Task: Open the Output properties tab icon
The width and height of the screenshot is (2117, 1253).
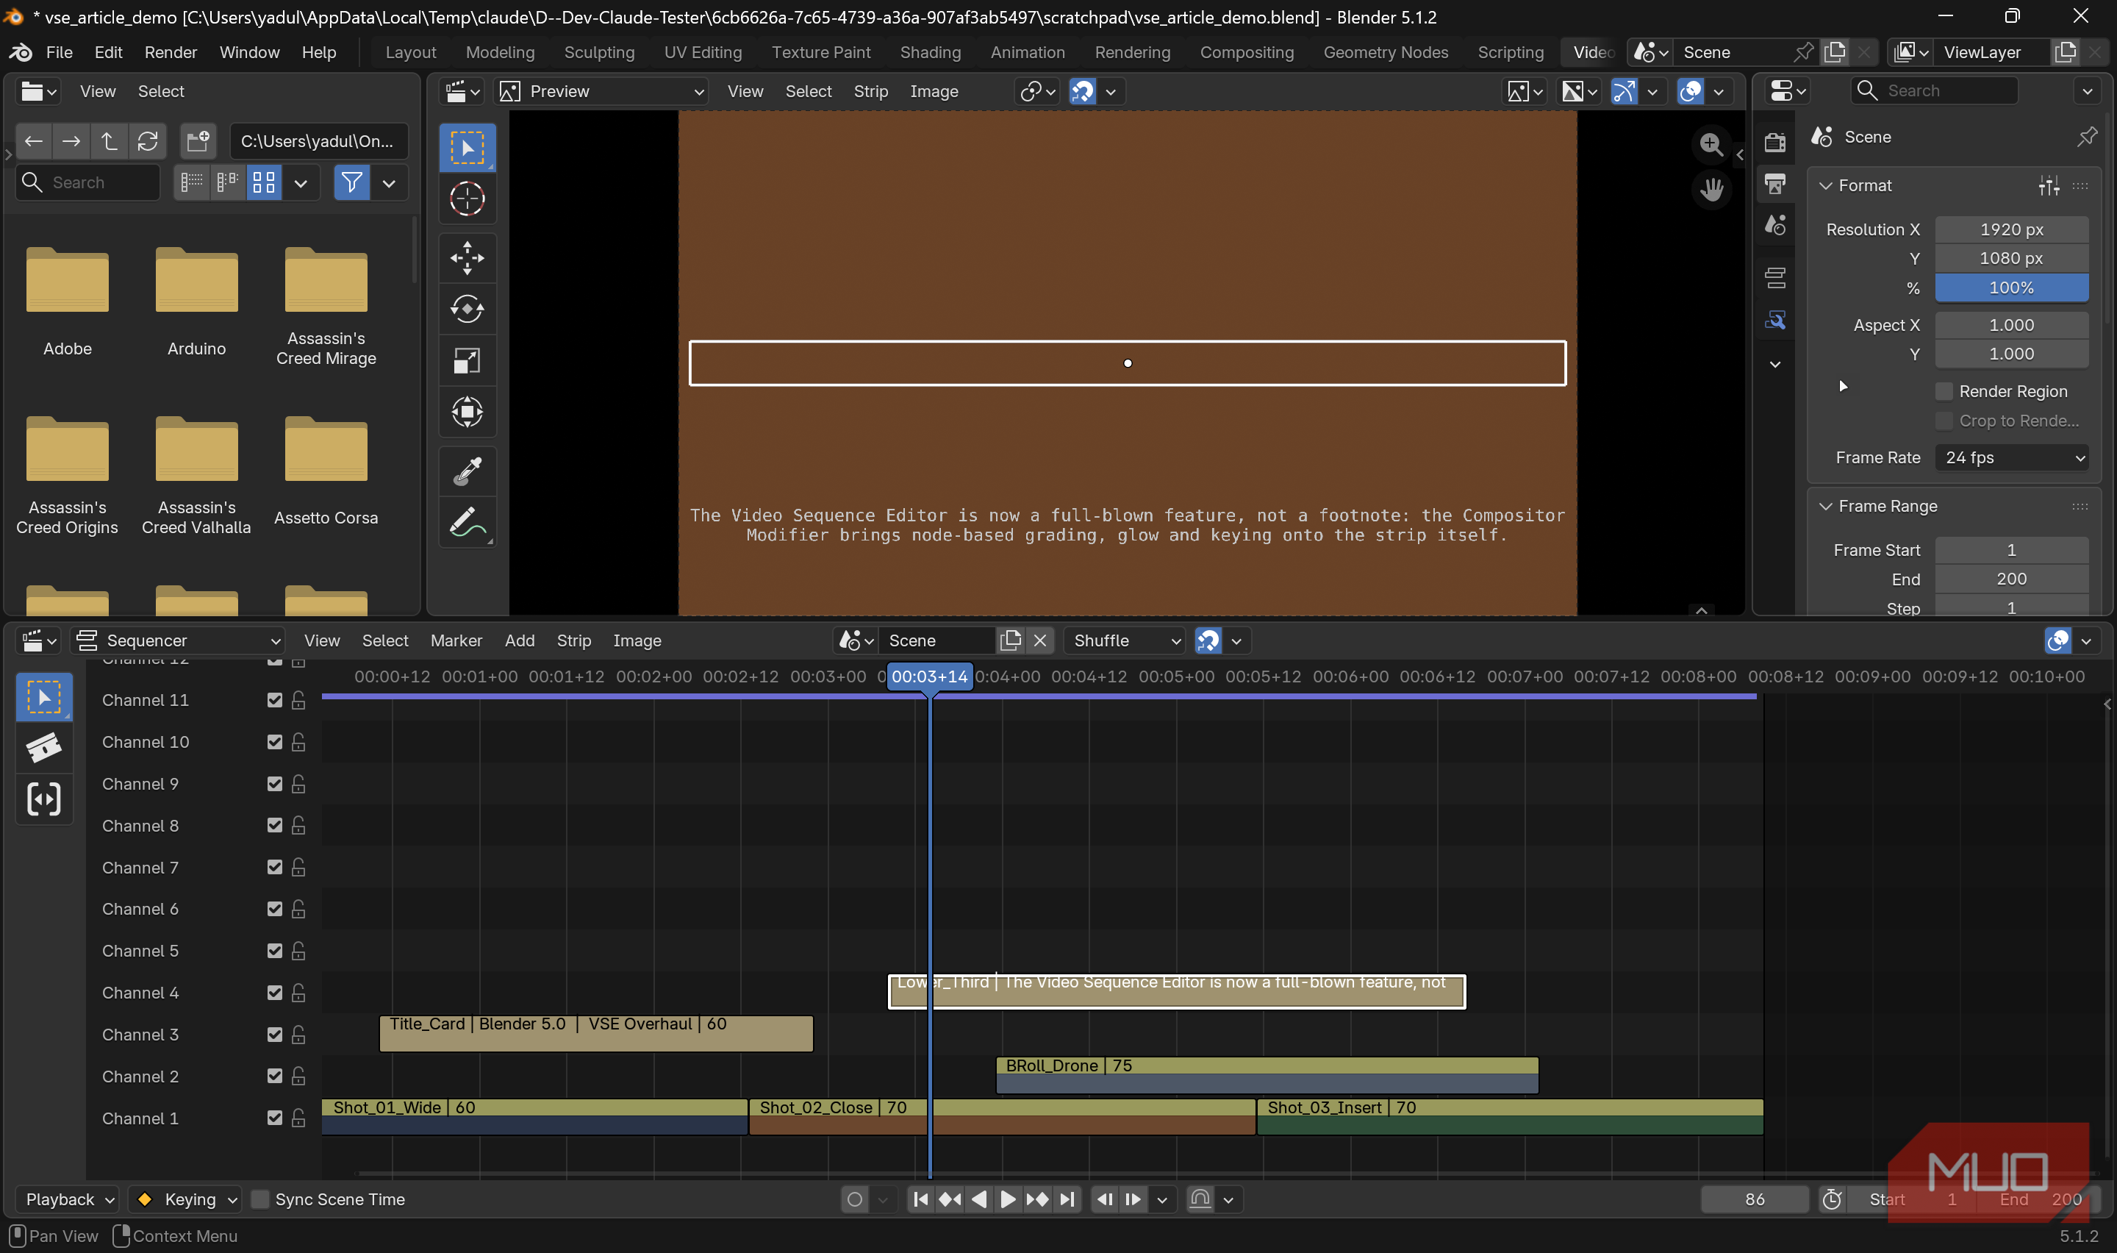Action: [x=1775, y=183]
